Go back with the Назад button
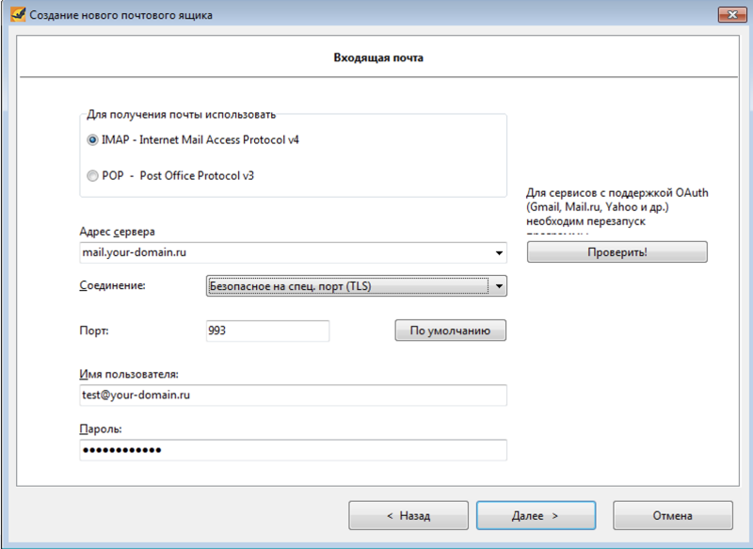This screenshot has height=549, width=753. point(408,516)
